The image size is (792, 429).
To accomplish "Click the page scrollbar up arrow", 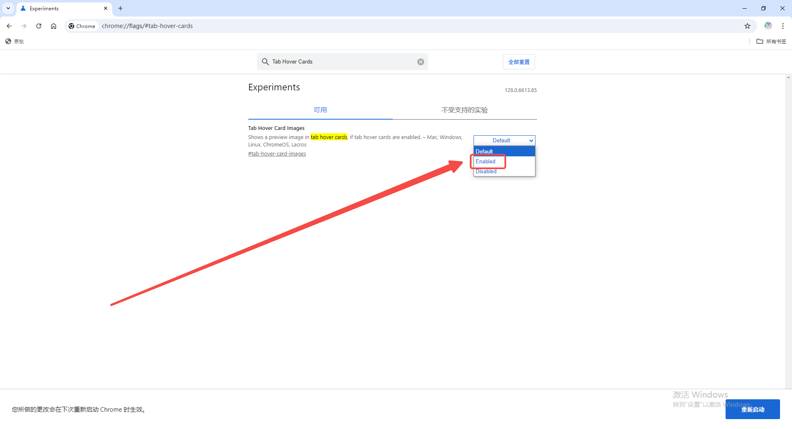I will tap(788, 77).
